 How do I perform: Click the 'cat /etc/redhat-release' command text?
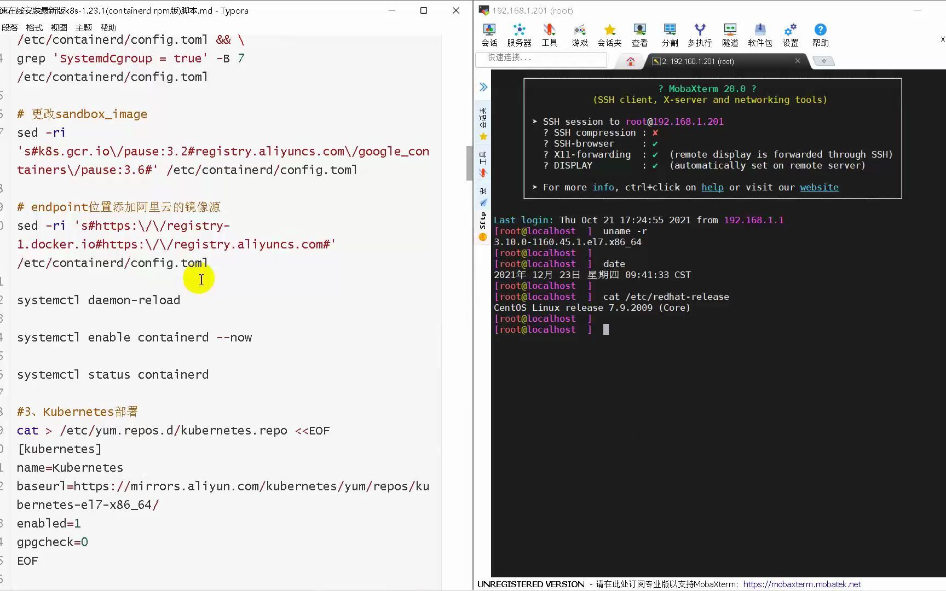(666, 297)
